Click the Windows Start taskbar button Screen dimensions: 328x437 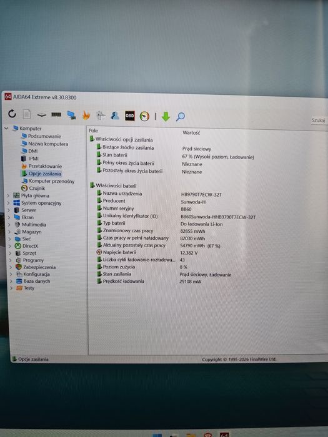(x=157, y=435)
